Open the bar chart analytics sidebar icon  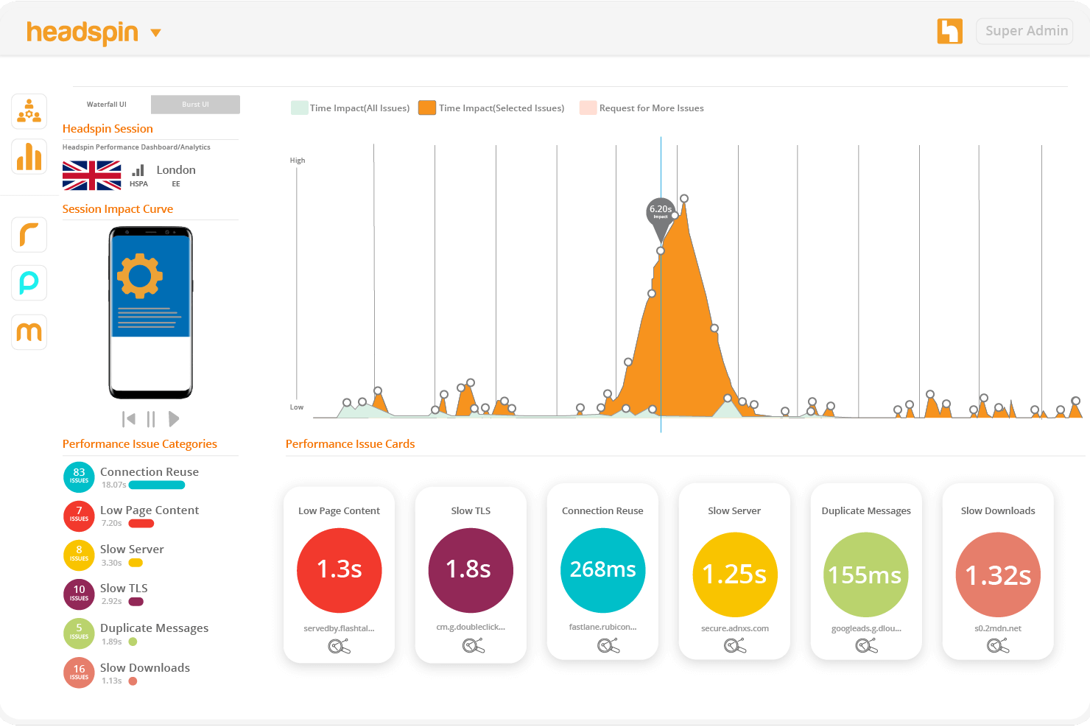29,157
